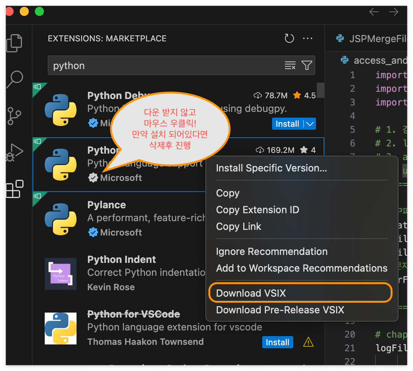The width and height of the screenshot is (413, 371).
Task: Click the verified badge beside Pylance's Microsoft
Action: [93, 232]
